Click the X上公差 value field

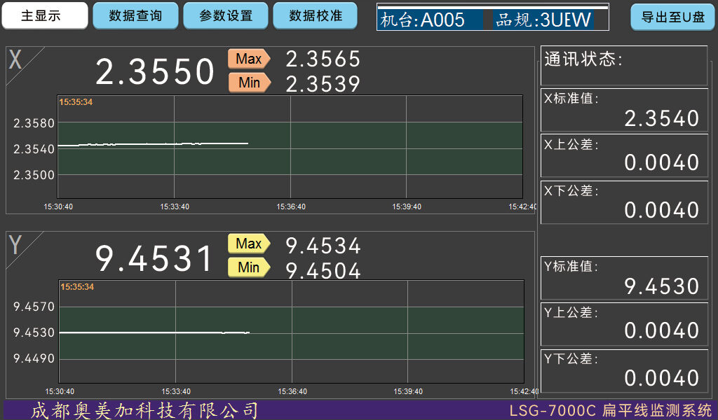point(624,155)
